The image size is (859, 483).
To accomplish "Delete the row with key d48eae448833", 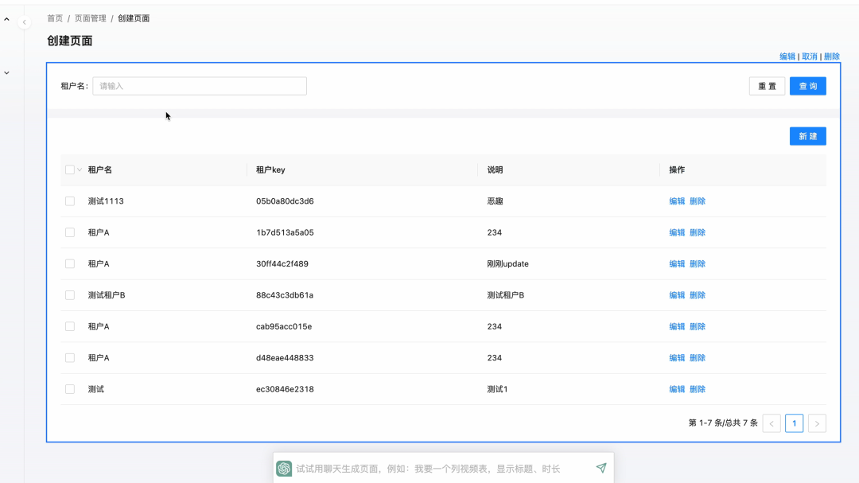I will point(698,357).
